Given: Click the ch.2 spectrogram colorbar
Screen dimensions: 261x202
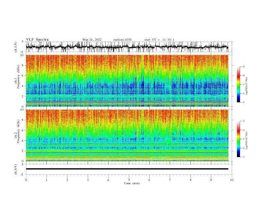Looking at the screenshot, I should point(238,139).
